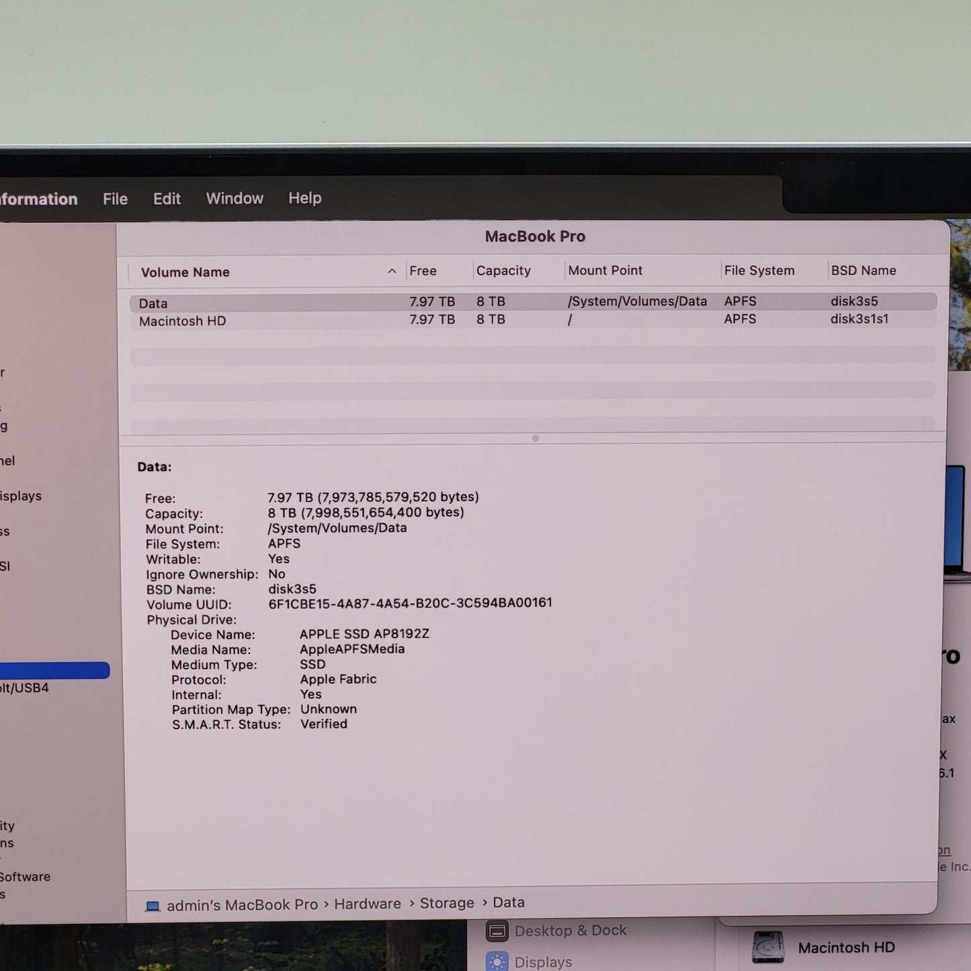This screenshot has width=971, height=971.
Task: Click Data in the path bar
Action: [509, 902]
